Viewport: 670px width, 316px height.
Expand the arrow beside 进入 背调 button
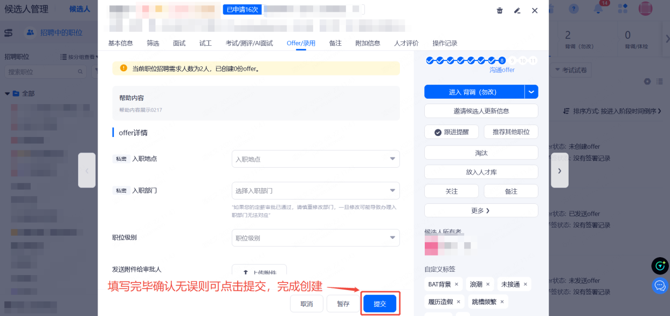[531, 92]
